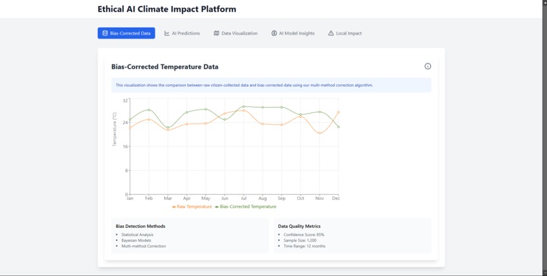547x276 pixels.
Task: Click the November raw temperature data point
Action: click(x=320, y=133)
